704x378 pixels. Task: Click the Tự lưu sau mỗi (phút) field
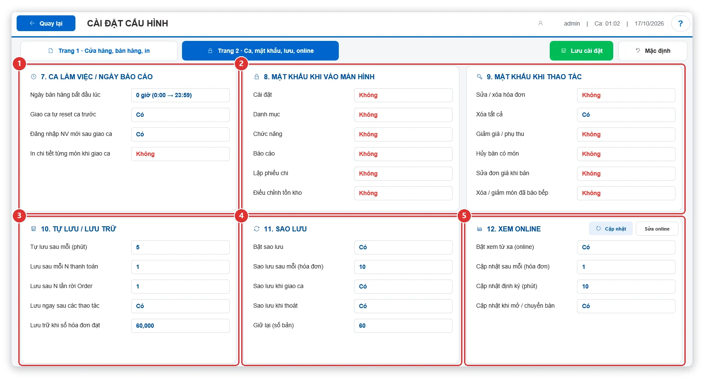(180, 247)
